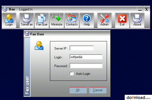The height and width of the screenshot is (100, 152).
Task: Open Admin tools icon
Action: click(105, 18)
